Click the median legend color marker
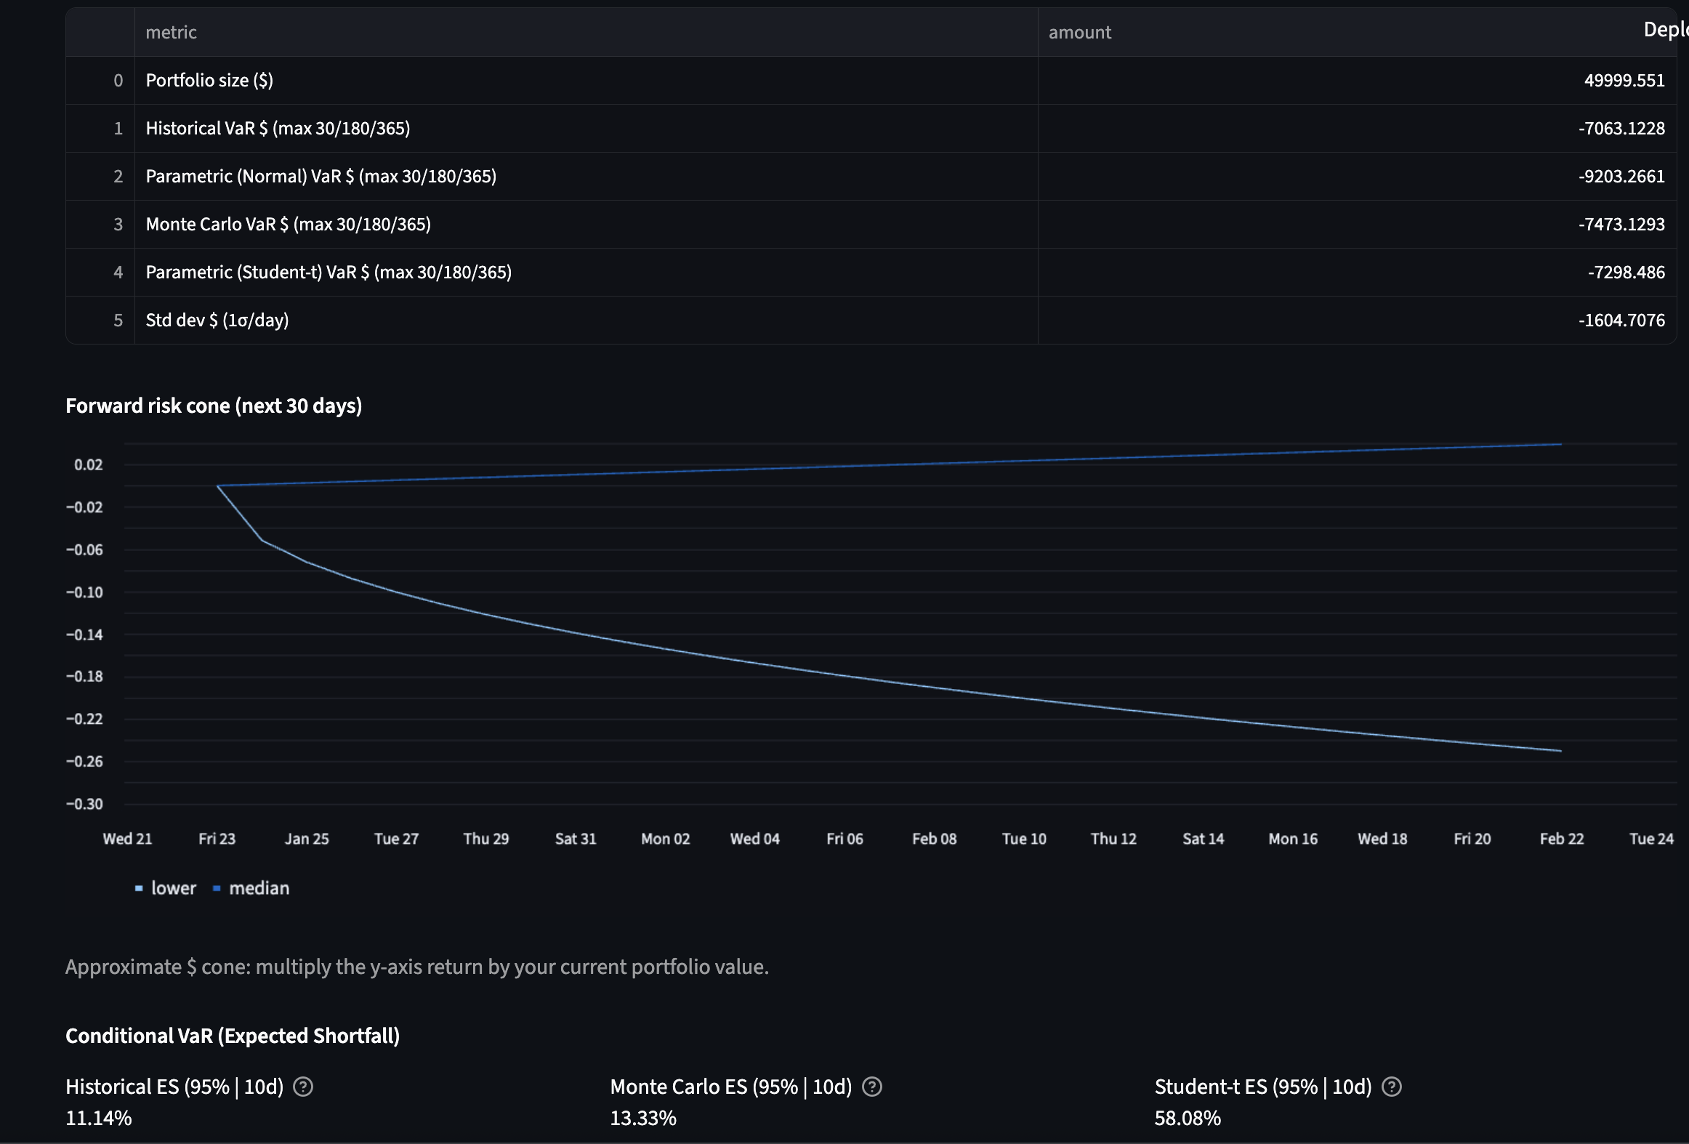Viewport: 1689px width, 1144px height. (217, 888)
